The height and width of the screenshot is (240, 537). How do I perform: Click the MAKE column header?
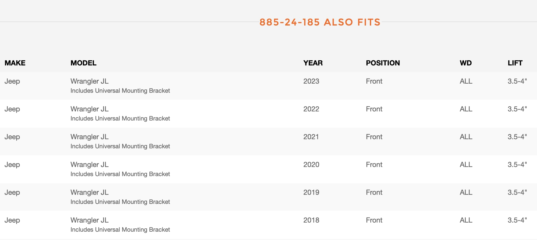click(15, 63)
